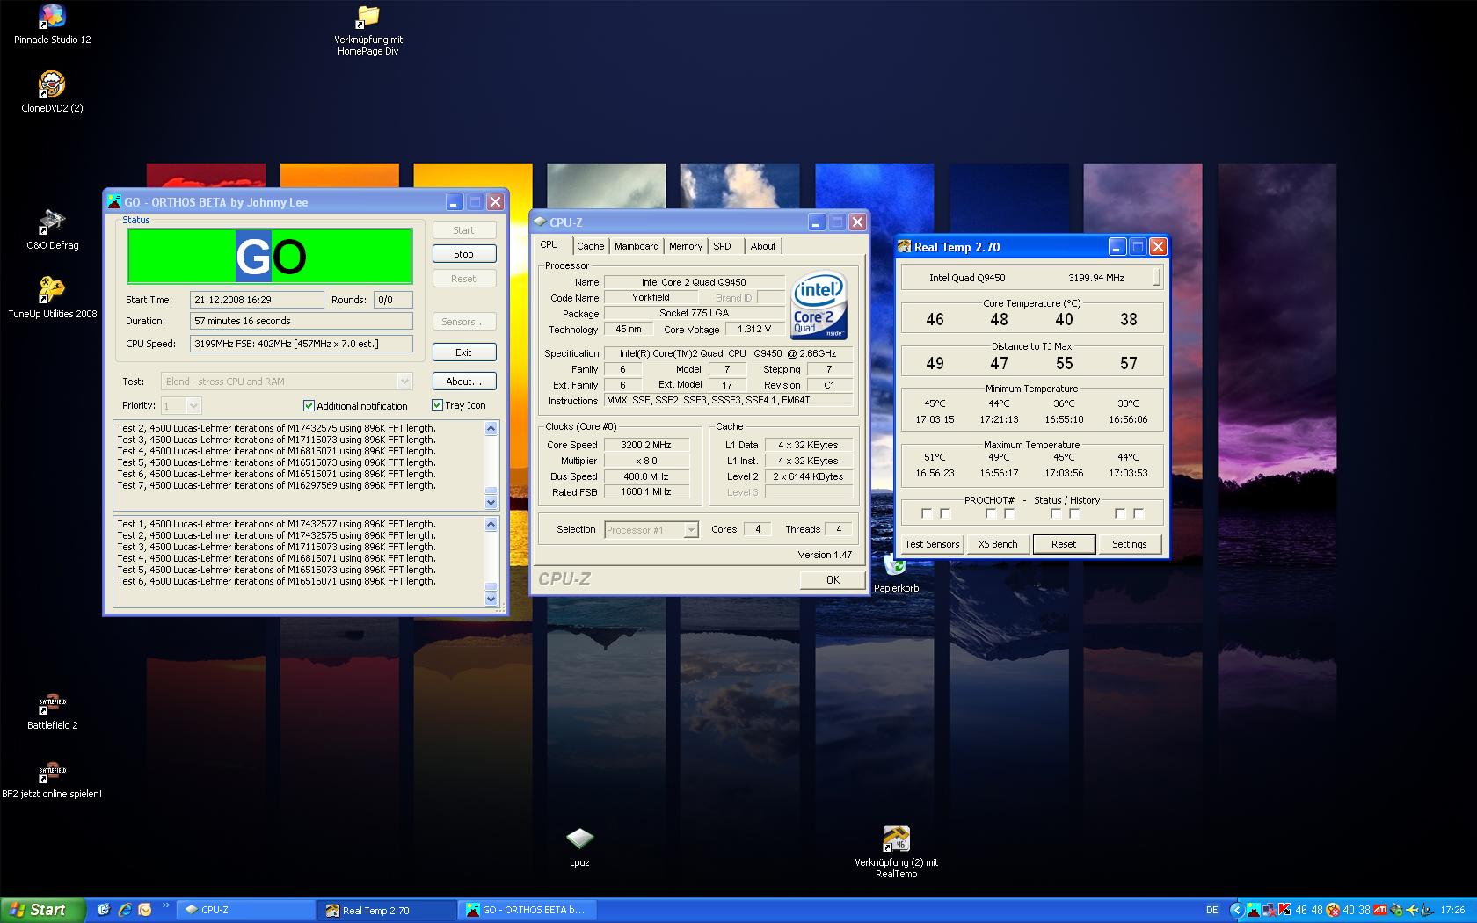
Task: Stop the ORTHOS stress test
Action: pyautogui.click(x=464, y=254)
